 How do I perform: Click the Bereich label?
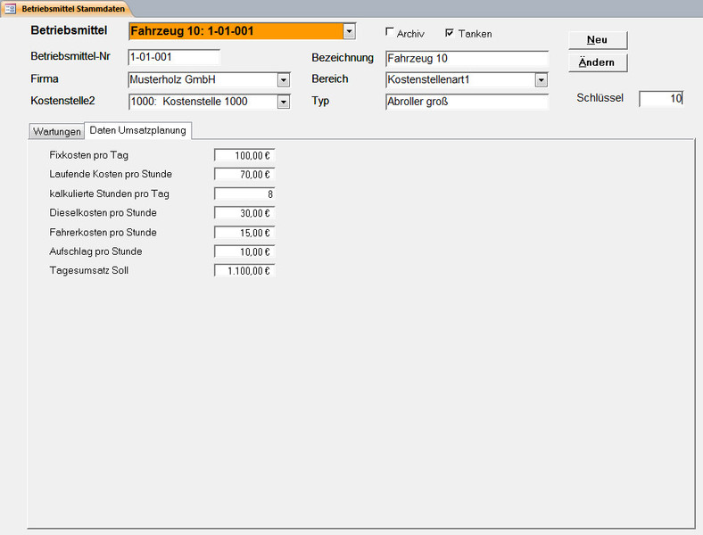[x=330, y=78]
